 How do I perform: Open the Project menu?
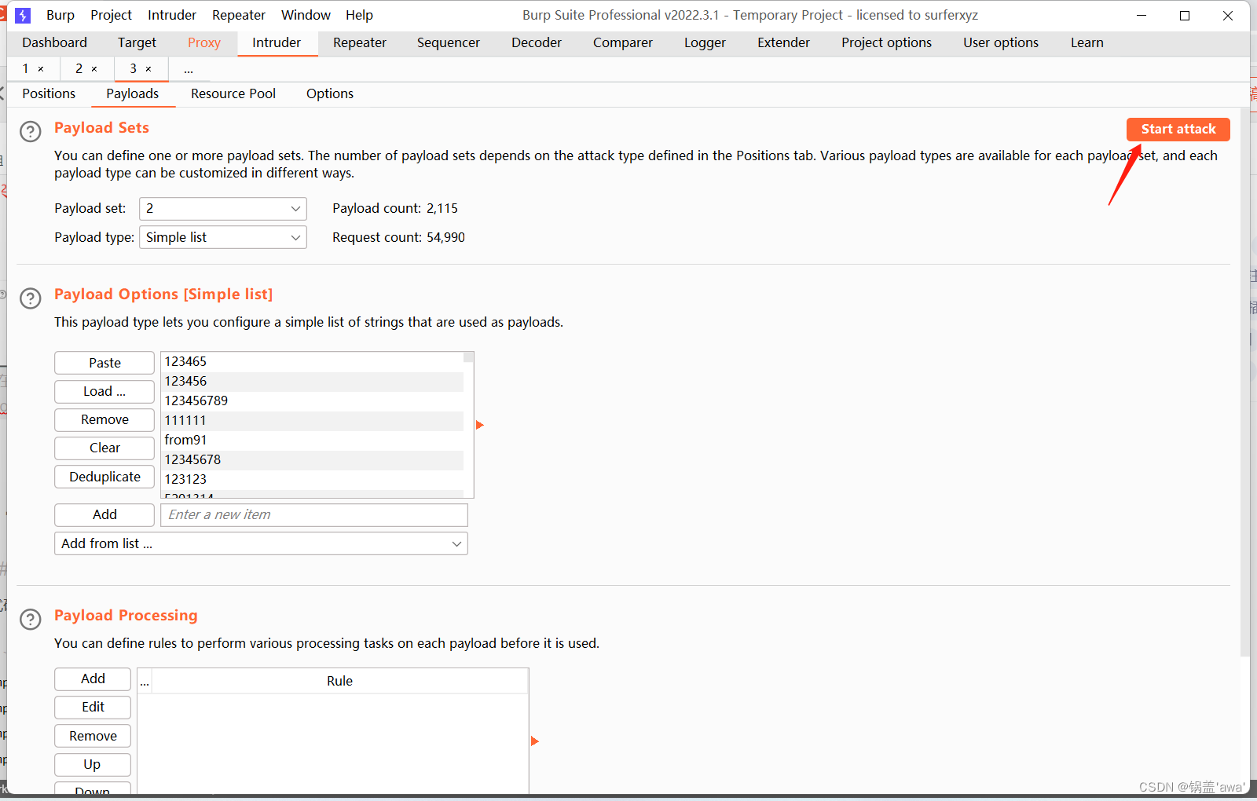[111, 15]
